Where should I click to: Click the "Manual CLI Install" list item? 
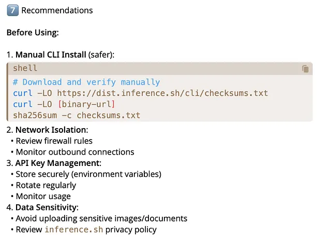pyautogui.click(x=50, y=54)
